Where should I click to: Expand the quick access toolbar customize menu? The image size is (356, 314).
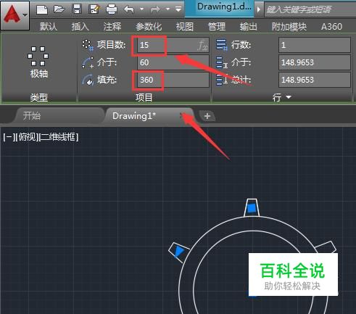pos(178,9)
